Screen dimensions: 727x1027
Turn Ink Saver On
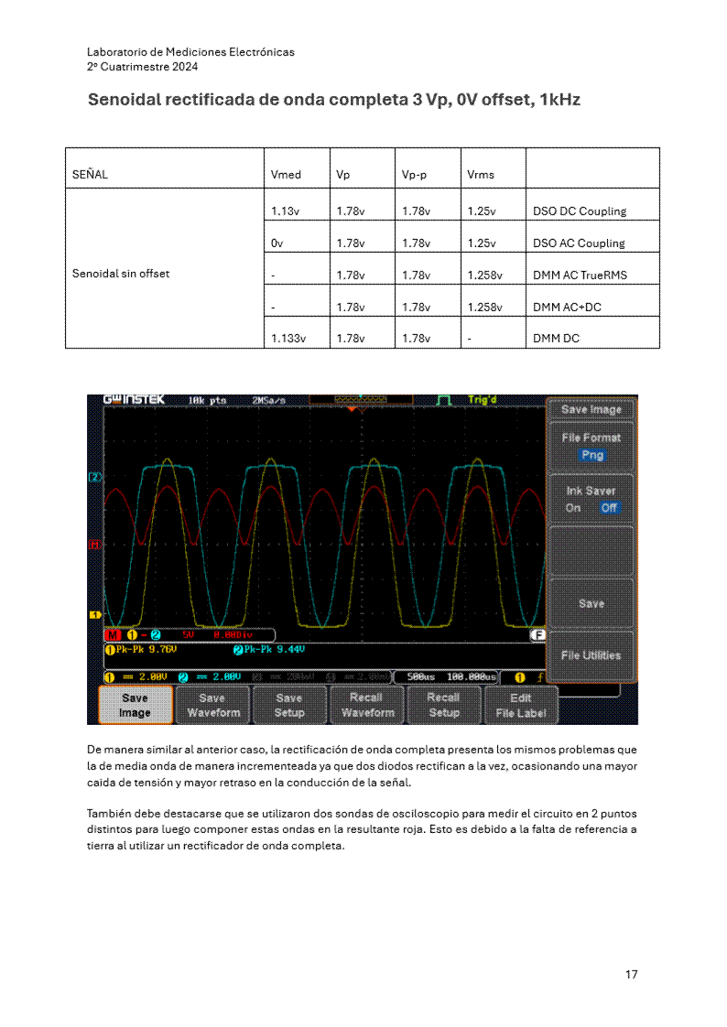coord(573,508)
